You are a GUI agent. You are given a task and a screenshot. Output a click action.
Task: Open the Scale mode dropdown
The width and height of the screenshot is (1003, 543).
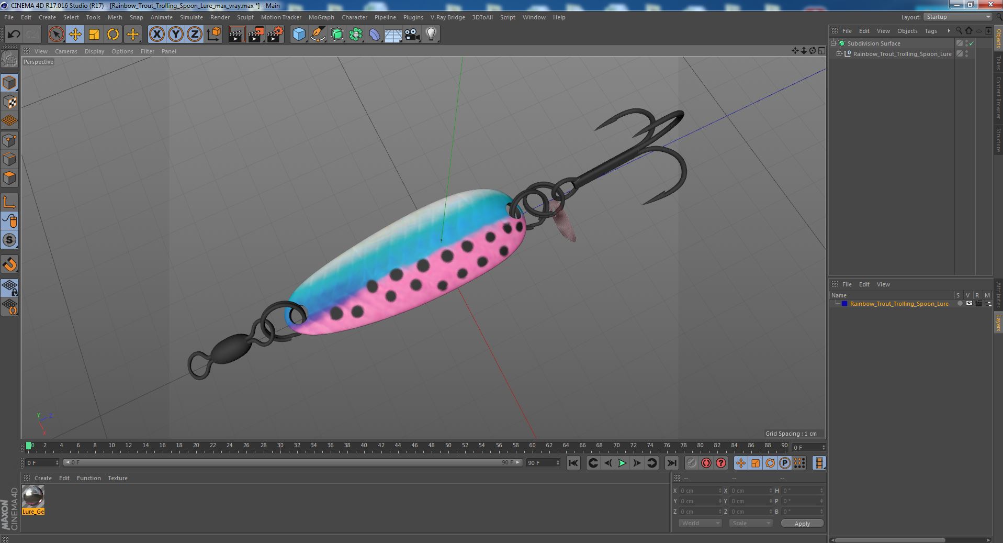(751, 523)
